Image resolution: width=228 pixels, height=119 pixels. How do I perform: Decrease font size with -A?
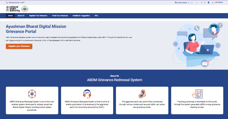pos(191,2)
